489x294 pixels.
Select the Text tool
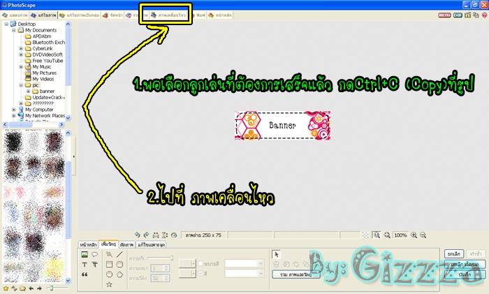[85, 265]
